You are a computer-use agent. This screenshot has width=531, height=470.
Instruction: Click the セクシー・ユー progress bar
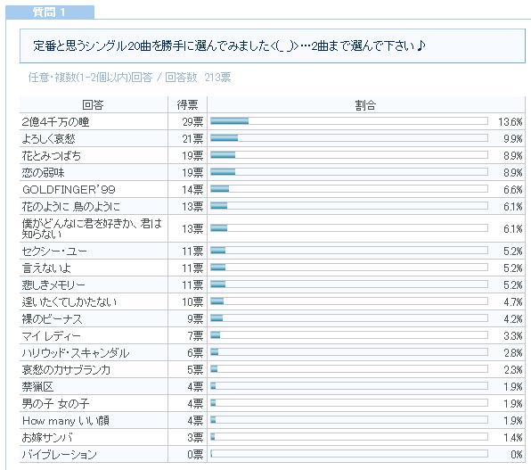click(349, 251)
